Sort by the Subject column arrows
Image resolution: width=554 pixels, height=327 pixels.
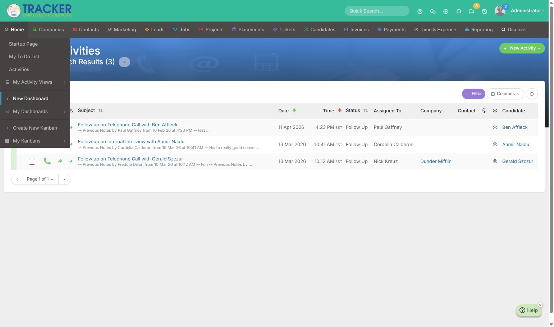[100, 111]
